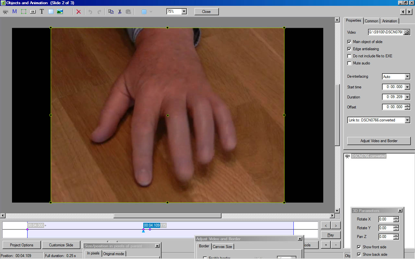Screen dimensions: 415x259
Task: Open Project Options
Action: [22, 245]
